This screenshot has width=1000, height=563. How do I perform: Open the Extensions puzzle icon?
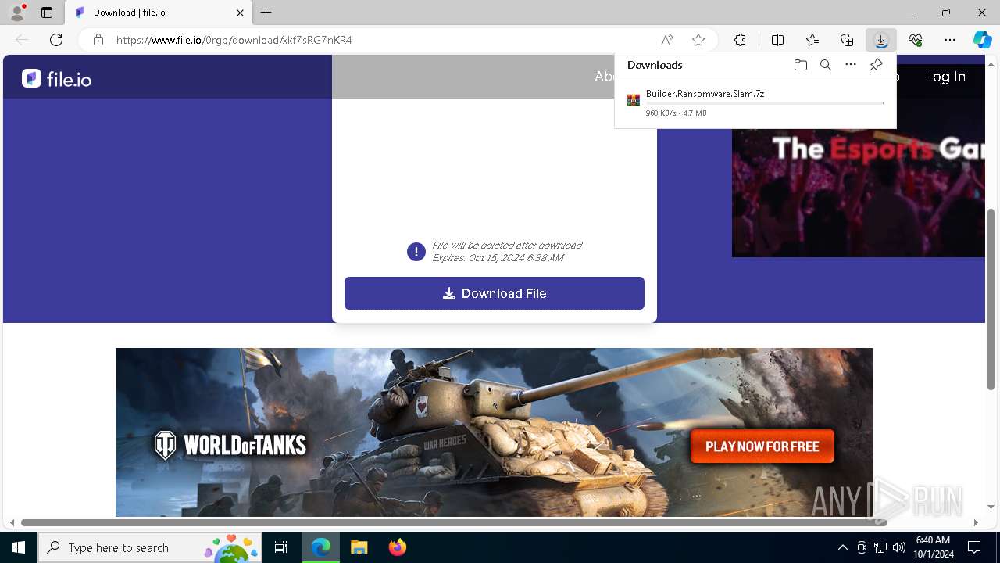click(x=740, y=40)
